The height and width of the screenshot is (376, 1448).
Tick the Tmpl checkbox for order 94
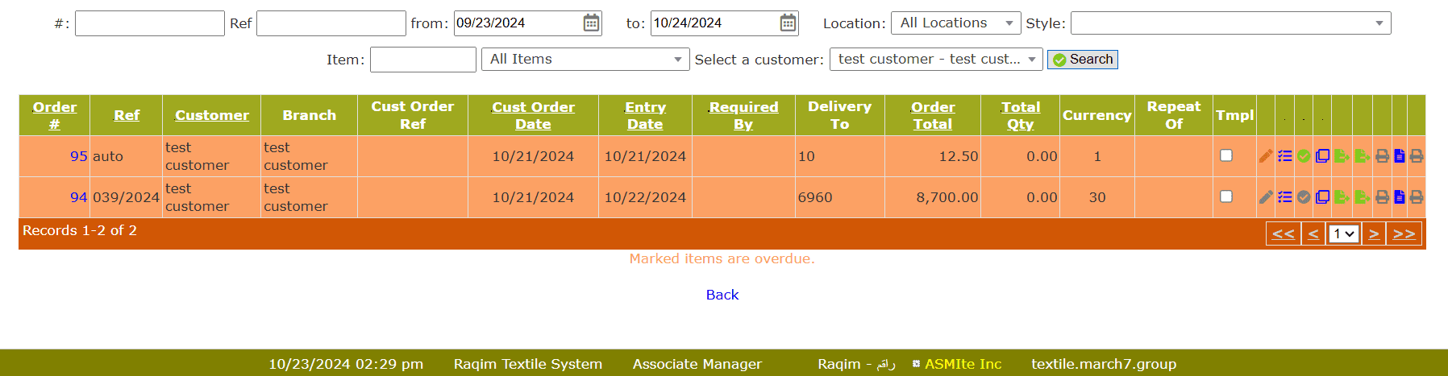(x=1226, y=196)
